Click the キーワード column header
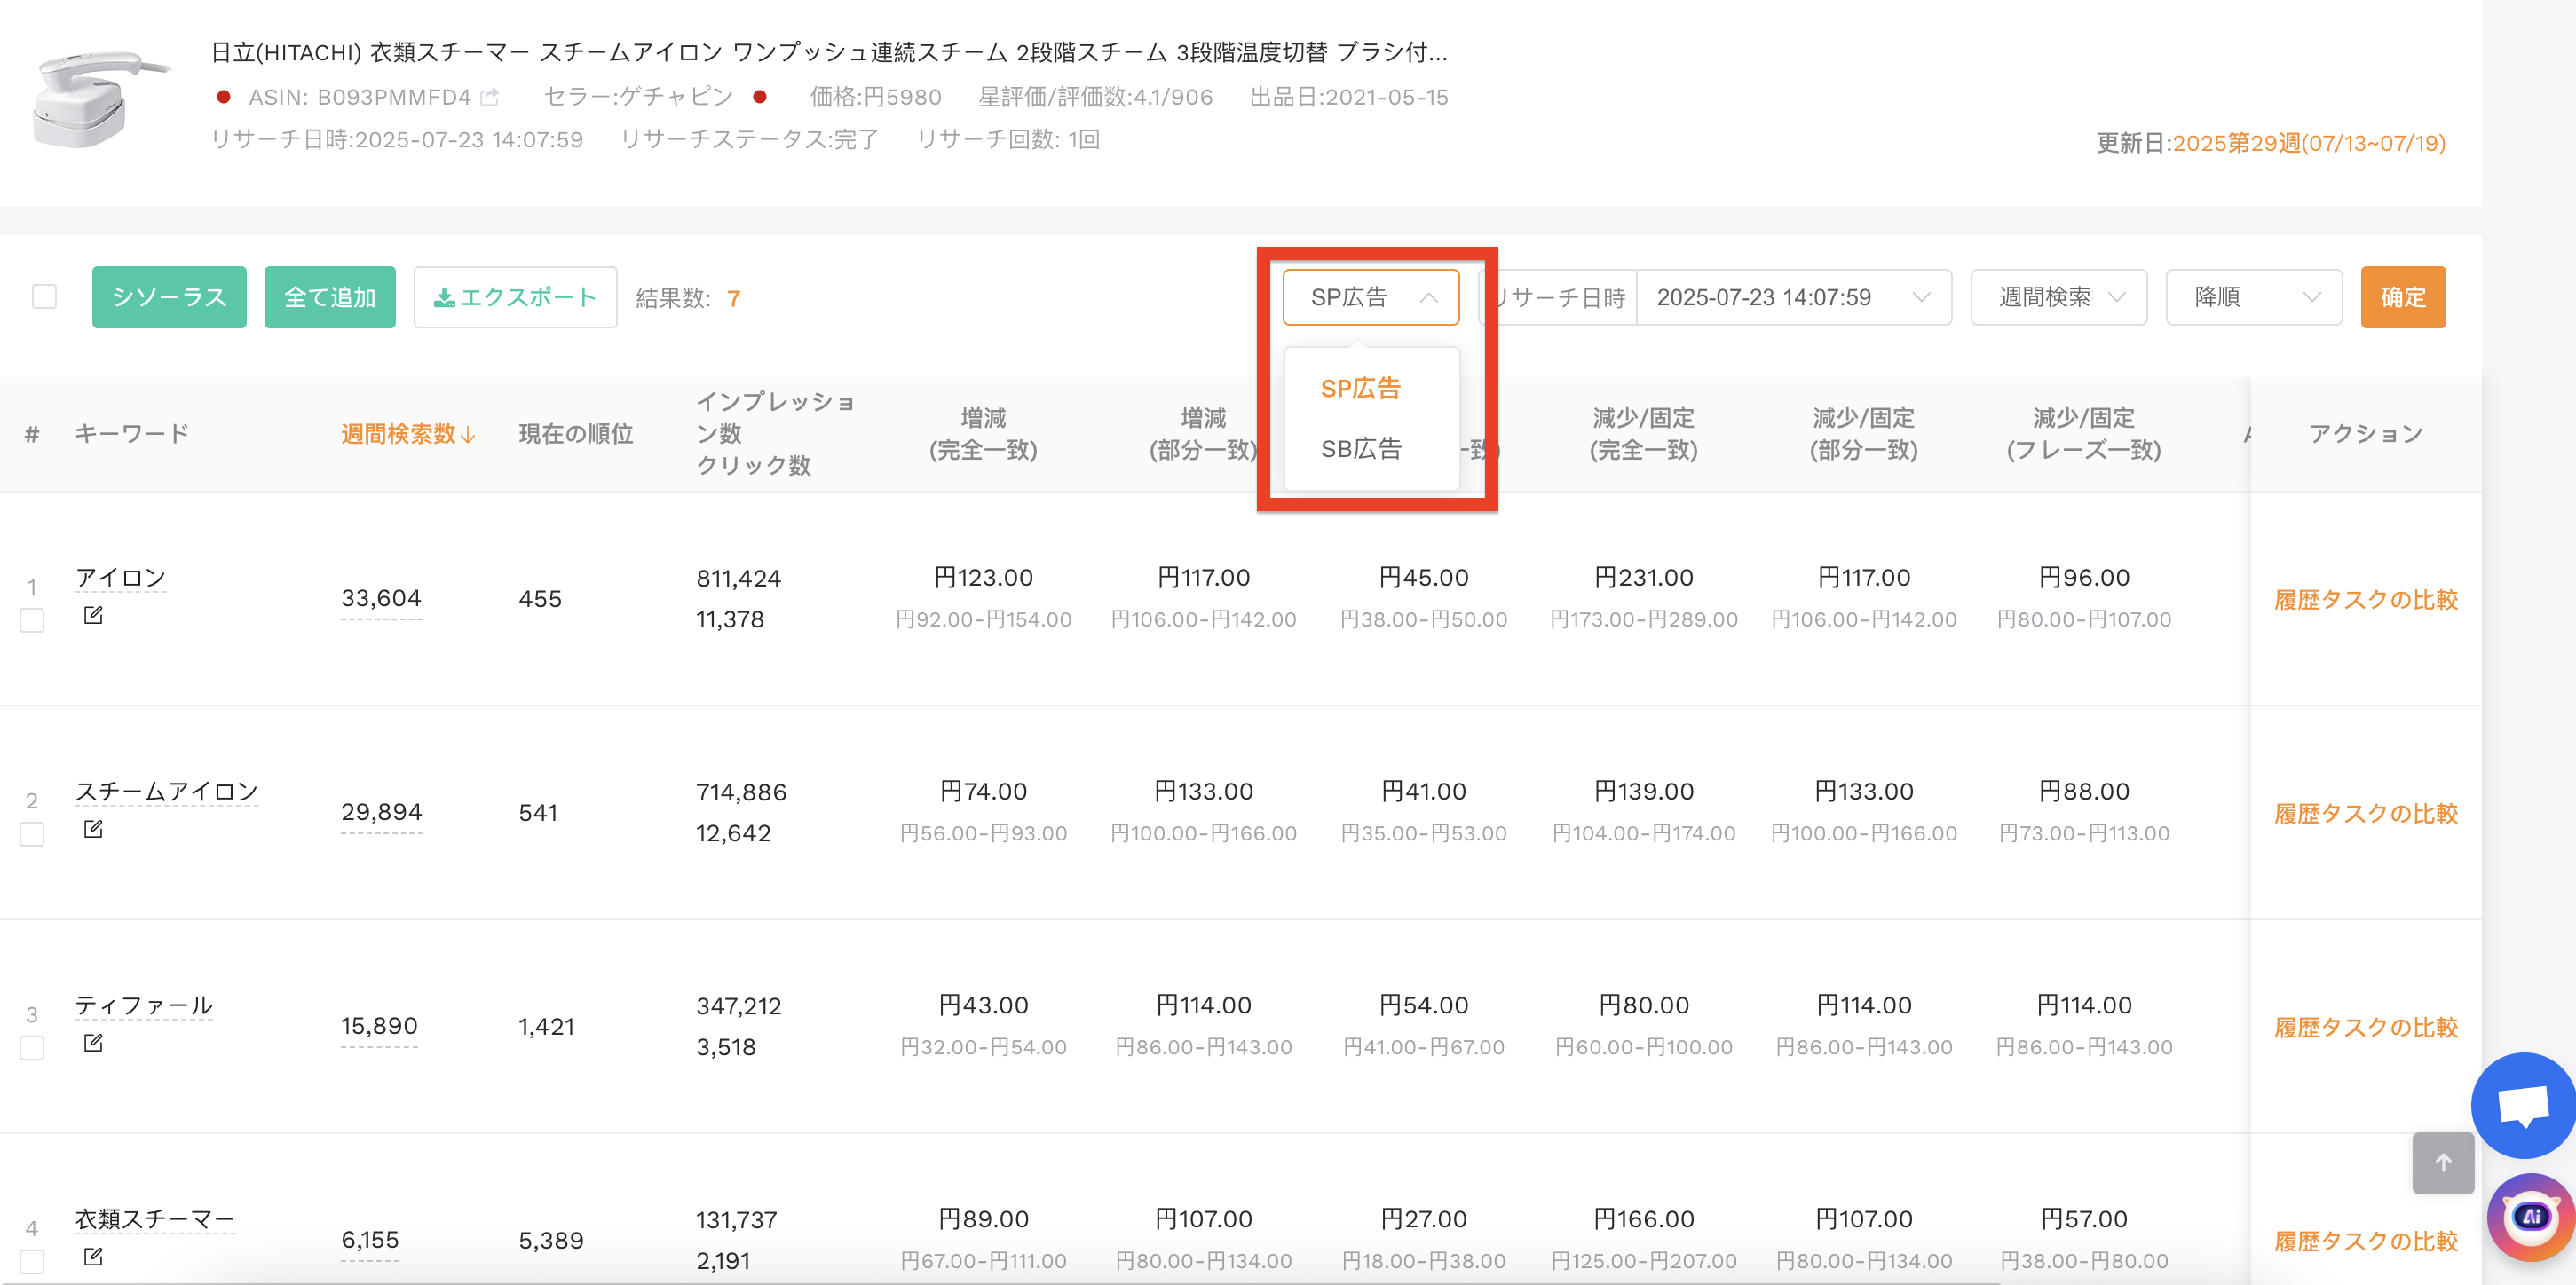 pyautogui.click(x=132, y=433)
